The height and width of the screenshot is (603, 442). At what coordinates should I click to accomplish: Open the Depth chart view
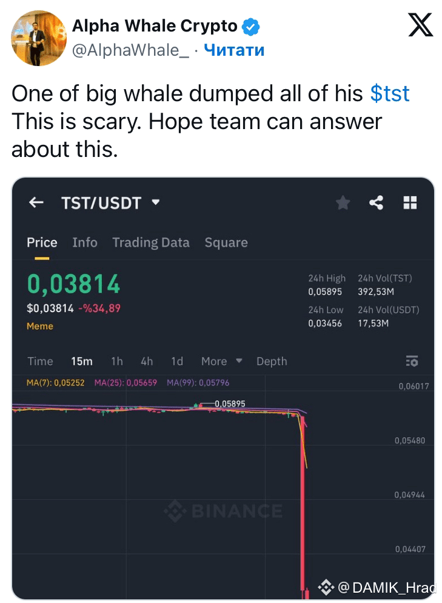coord(272,361)
